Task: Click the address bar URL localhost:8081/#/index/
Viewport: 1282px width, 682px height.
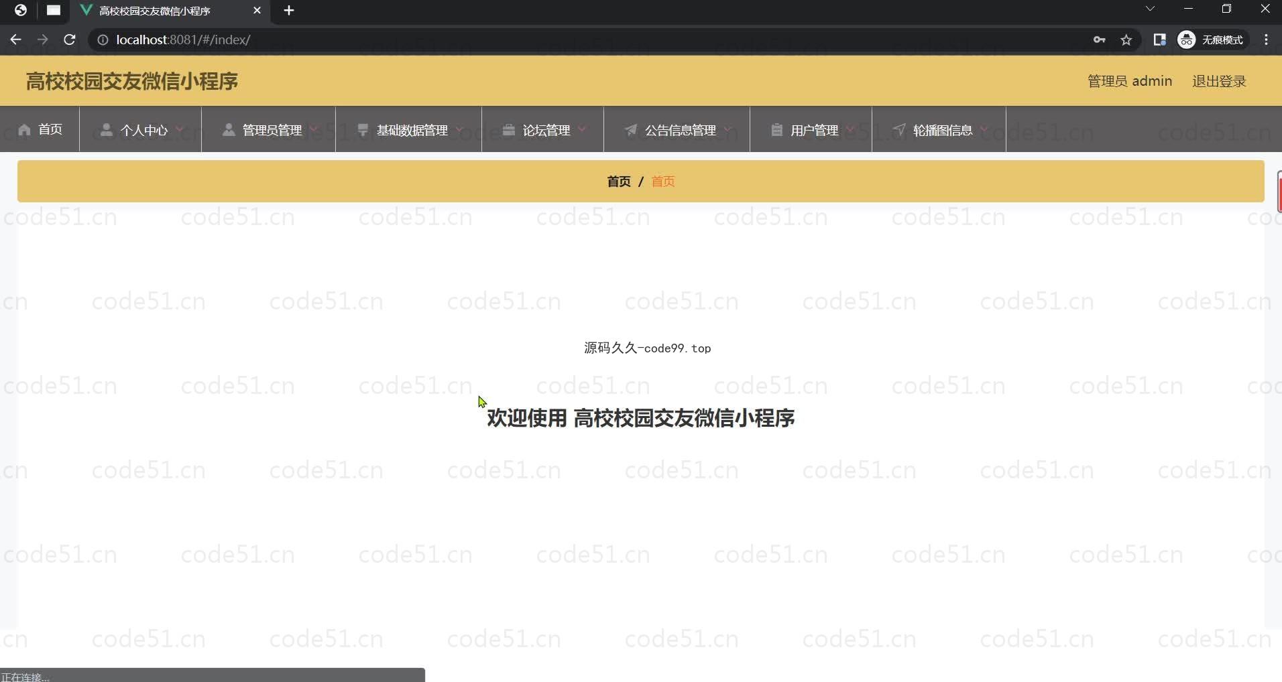Action: (x=183, y=40)
